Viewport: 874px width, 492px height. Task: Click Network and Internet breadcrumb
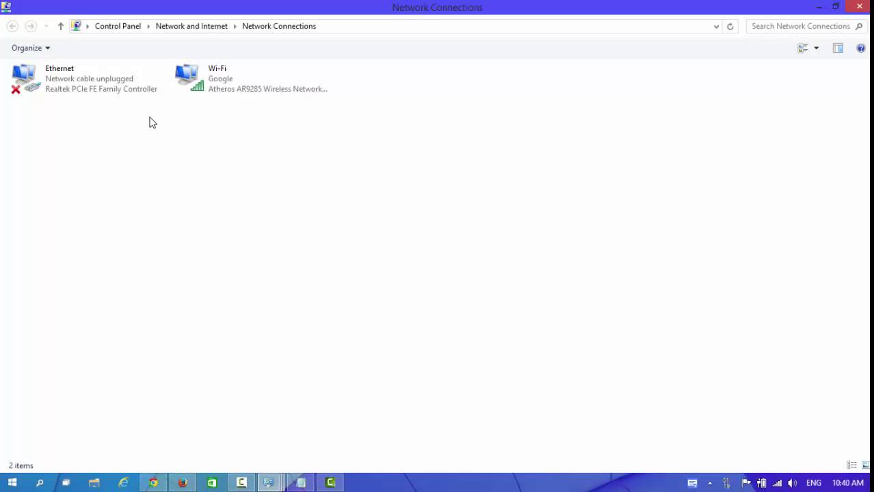(x=191, y=26)
